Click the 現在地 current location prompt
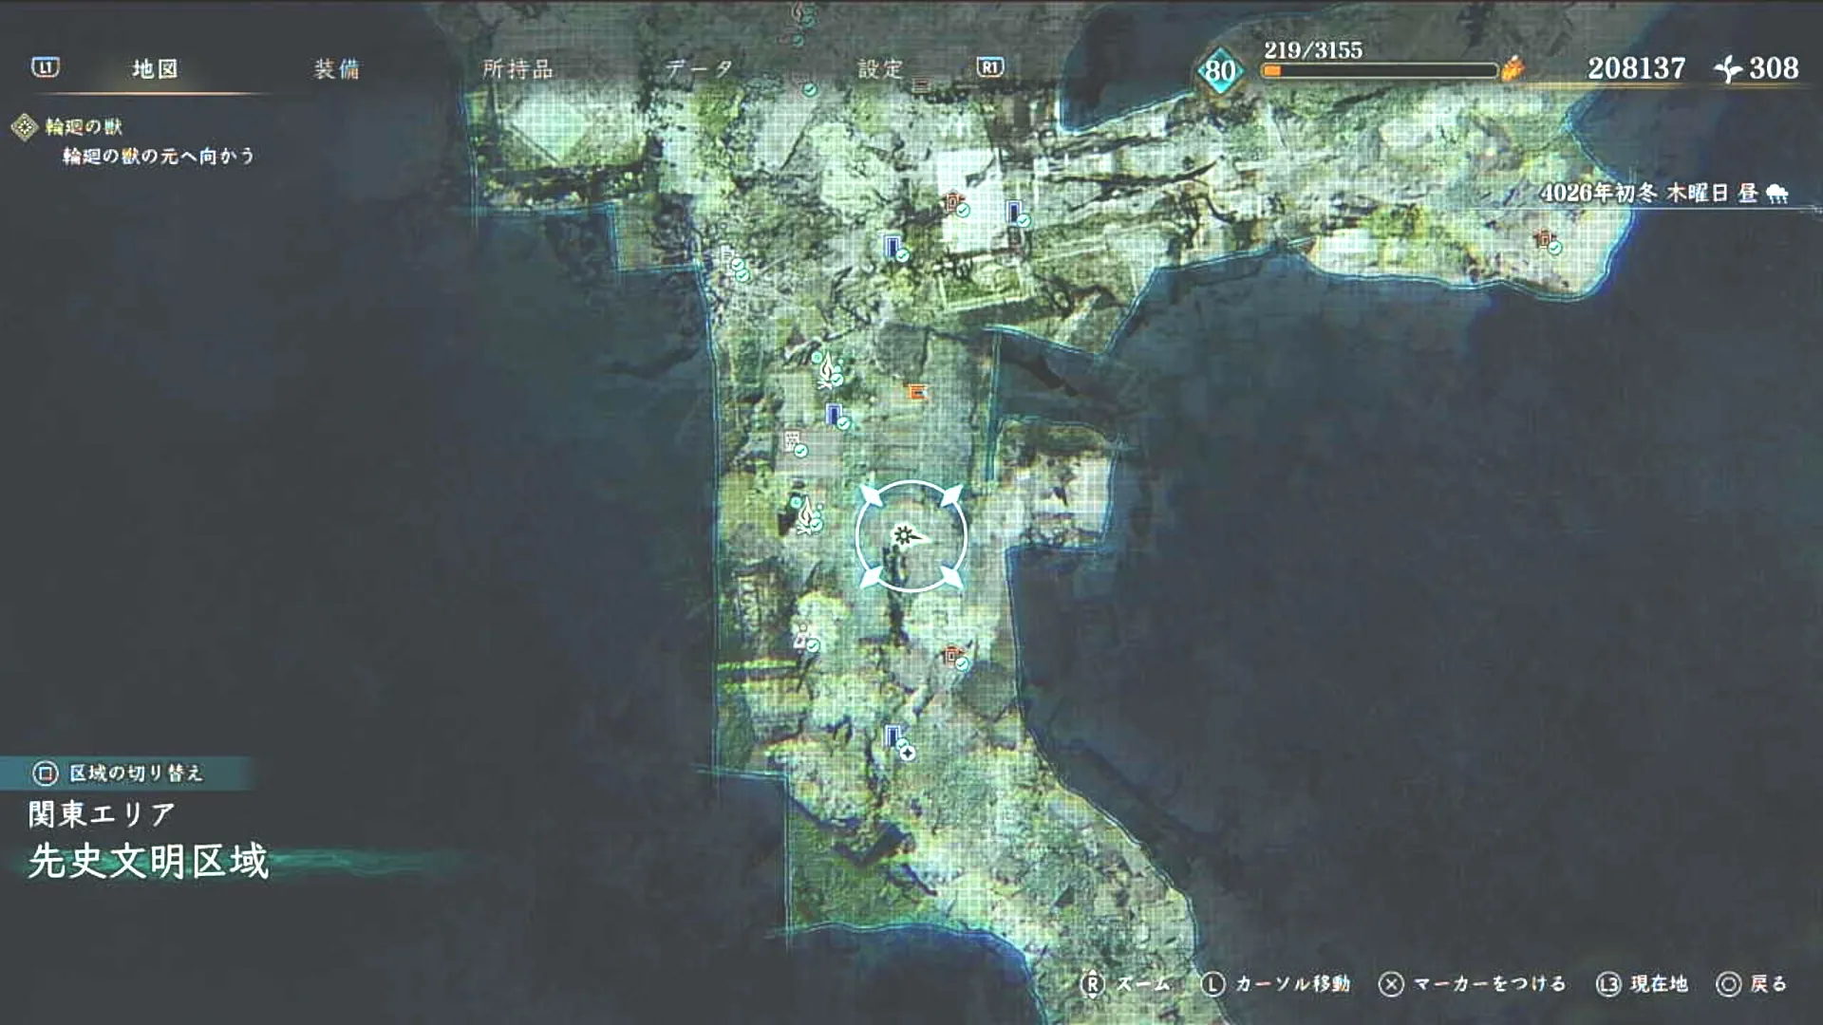This screenshot has height=1025, width=1823. (x=1643, y=984)
